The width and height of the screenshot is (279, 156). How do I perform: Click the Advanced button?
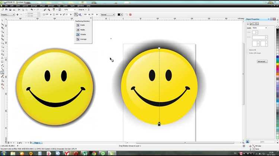pyautogui.click(x=262, y=62)
